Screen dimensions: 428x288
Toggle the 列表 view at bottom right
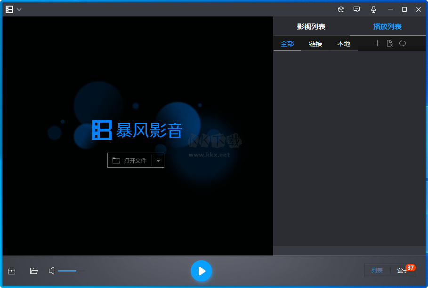click(x=378, y=271)
